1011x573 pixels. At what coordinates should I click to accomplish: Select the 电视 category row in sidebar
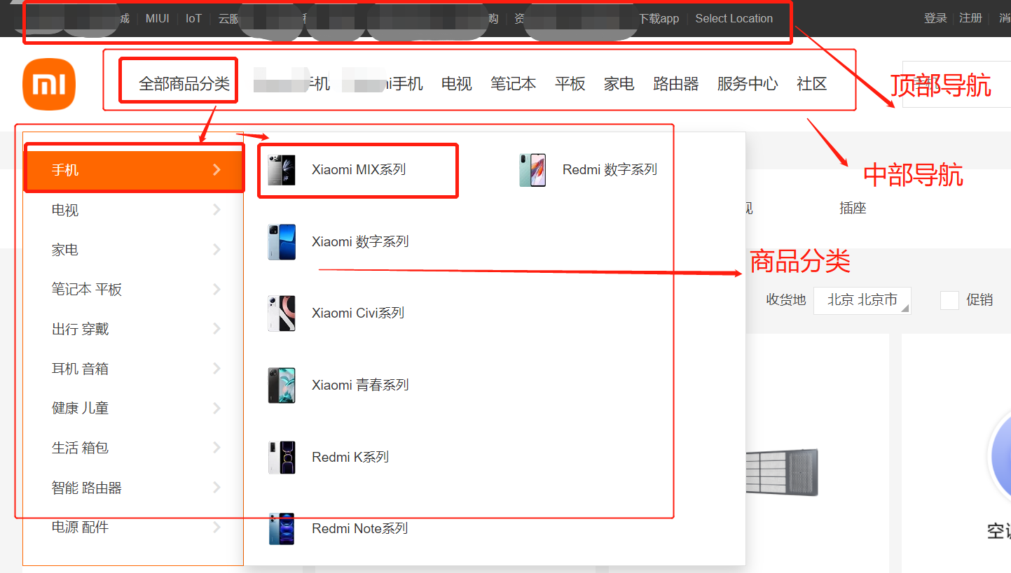133,210
